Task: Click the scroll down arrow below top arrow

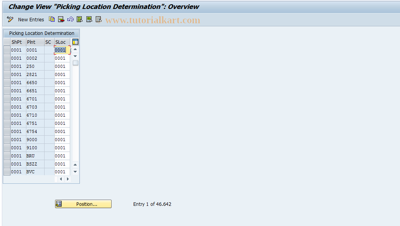Action: click(x=75, y=56)
